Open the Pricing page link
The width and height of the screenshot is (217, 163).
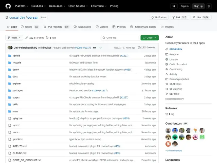[114, 6]
